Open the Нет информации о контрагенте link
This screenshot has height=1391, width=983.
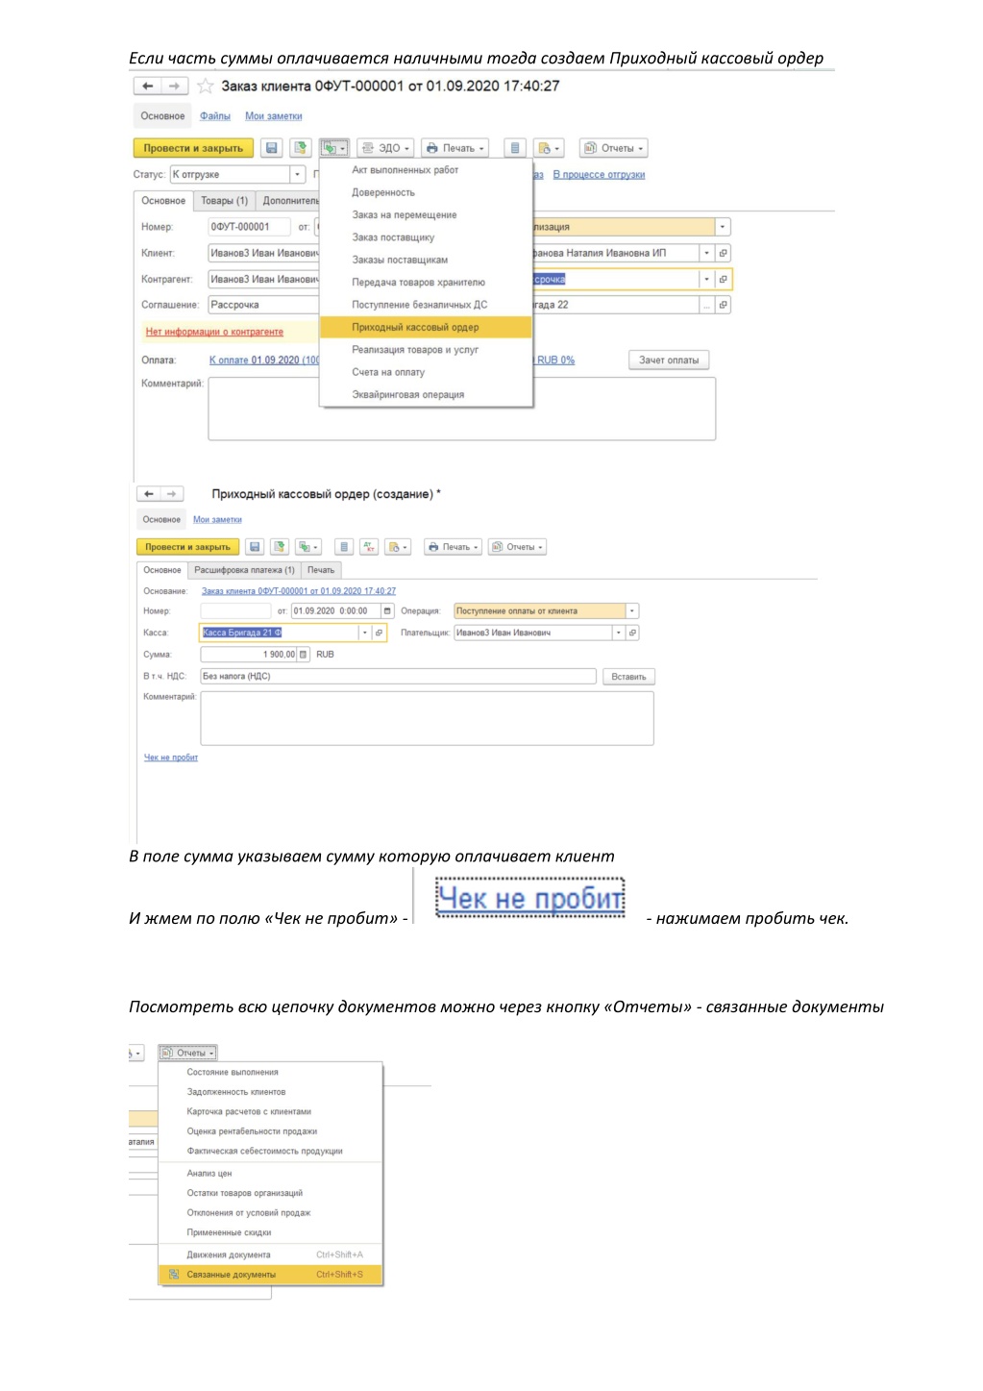click(214, 332)
